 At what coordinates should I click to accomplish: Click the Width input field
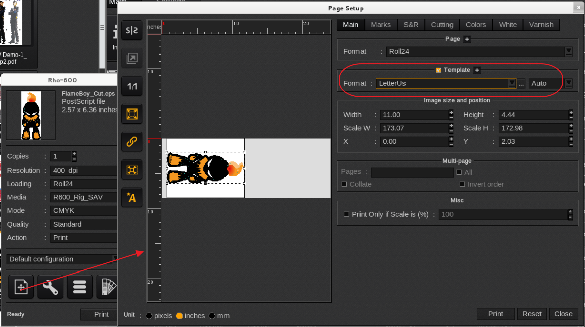pyautogui.click(x=413, y=115)
